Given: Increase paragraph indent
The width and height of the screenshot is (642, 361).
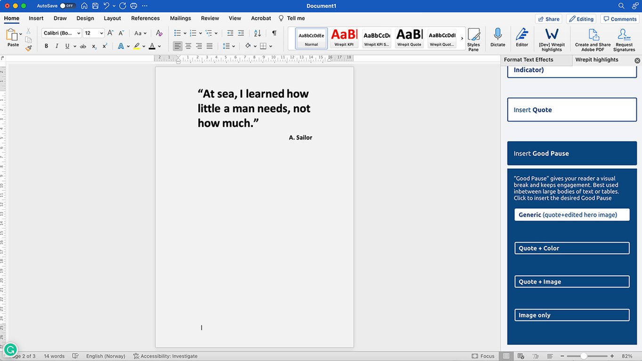Looking at the screenshot, I should [241, 33].
